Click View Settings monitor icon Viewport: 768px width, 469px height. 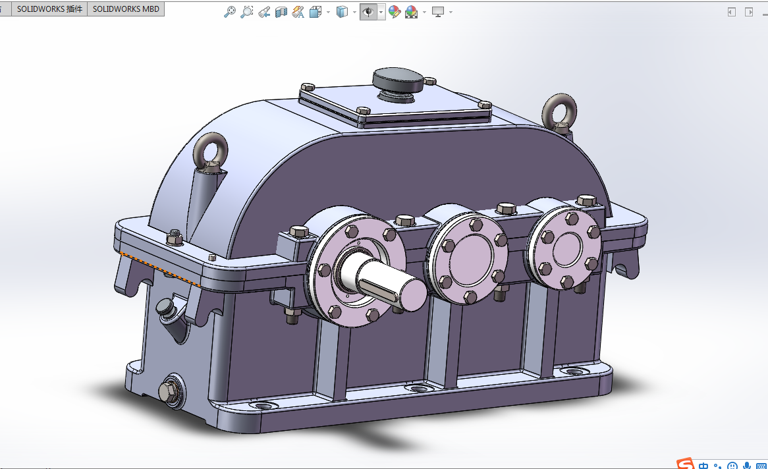[x=438, y=12]
